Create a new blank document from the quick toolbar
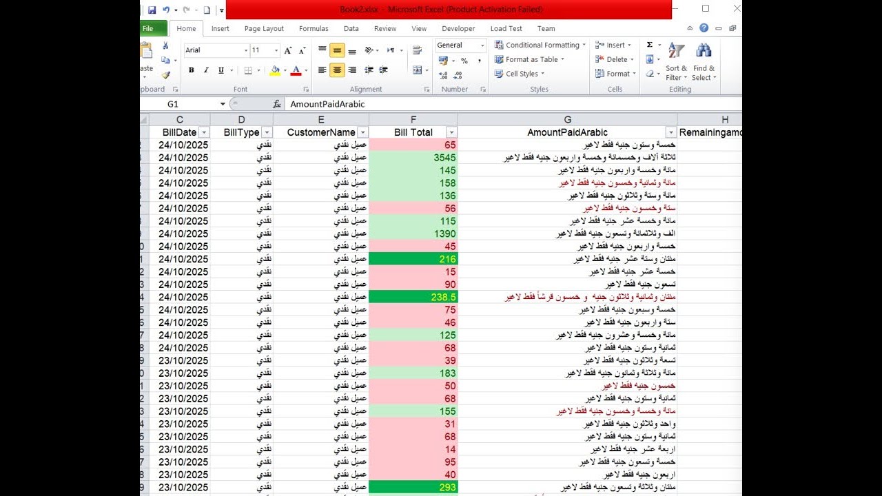The width and height of the screenshot is (882, 496). 207,10
